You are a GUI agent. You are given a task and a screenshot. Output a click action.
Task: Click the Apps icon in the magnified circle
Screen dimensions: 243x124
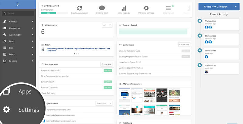coord(6,91)
